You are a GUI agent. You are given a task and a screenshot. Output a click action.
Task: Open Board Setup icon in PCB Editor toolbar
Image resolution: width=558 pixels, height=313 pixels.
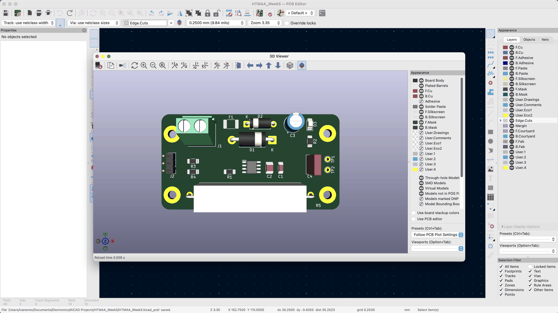[x=18, y=13]
